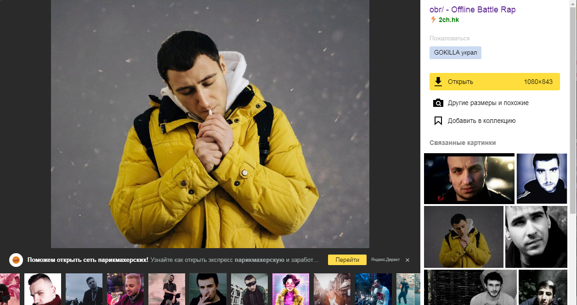This screenshot has width=577, height=305.
Task: Click the 'Связанные картинки' heading
Action: click(x=463, y=143)
